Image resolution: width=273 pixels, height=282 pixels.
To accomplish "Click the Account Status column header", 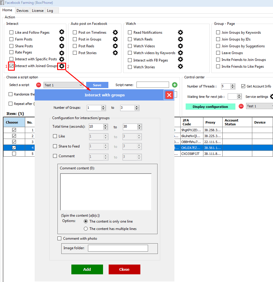I will [237, 122].
